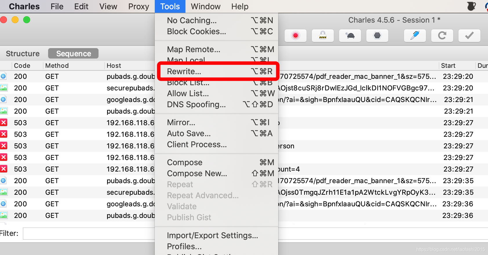
Task: Toggle breakpoints hexagon icon
Action: [x=377, y=36]
